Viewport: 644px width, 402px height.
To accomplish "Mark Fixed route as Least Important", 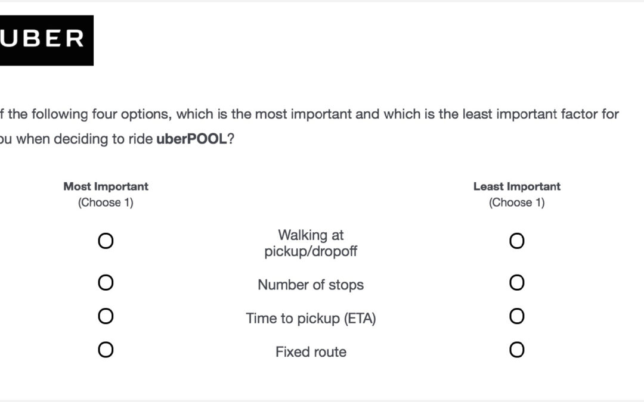I will click(516, 350).
